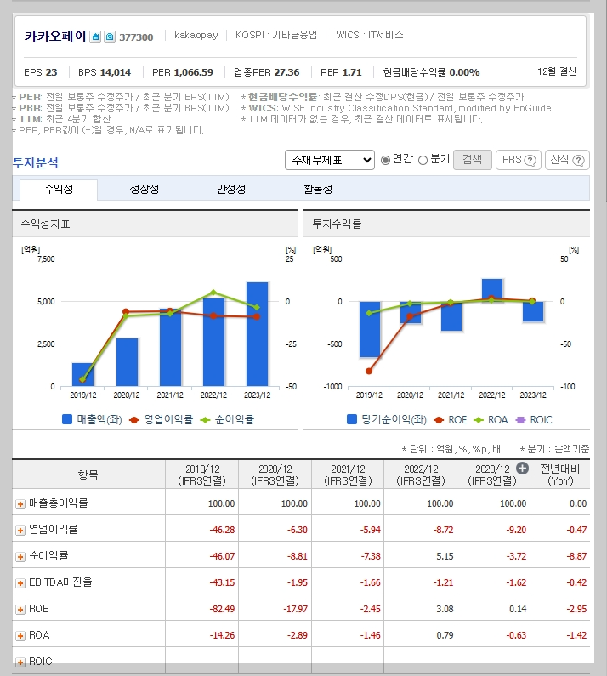Click the stock code 377300
This screenshot has height=676, width=607.
[136, 37]
